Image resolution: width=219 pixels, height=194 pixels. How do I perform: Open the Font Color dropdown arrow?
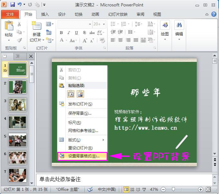[x=66, y=40]
